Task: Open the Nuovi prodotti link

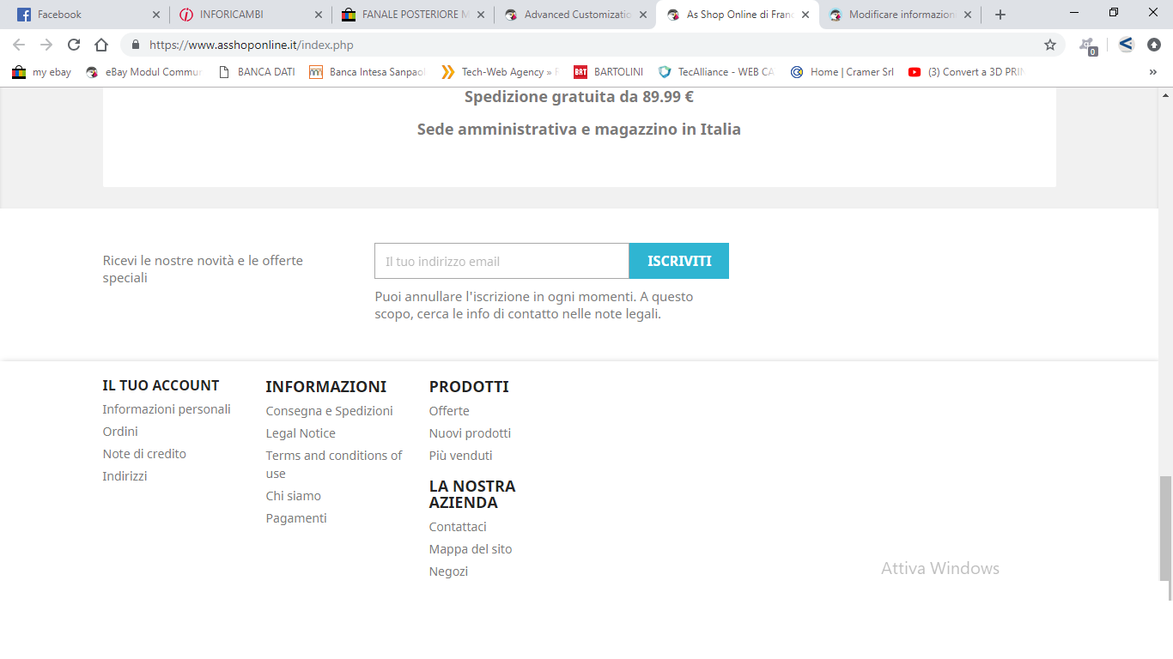Action: coord(470,433)
